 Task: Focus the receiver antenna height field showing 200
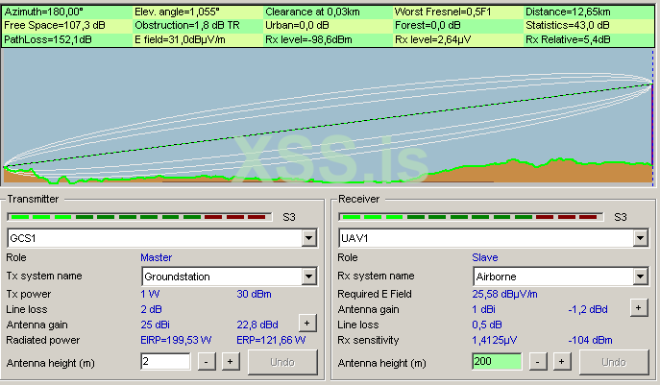click(x=497, y=361)
